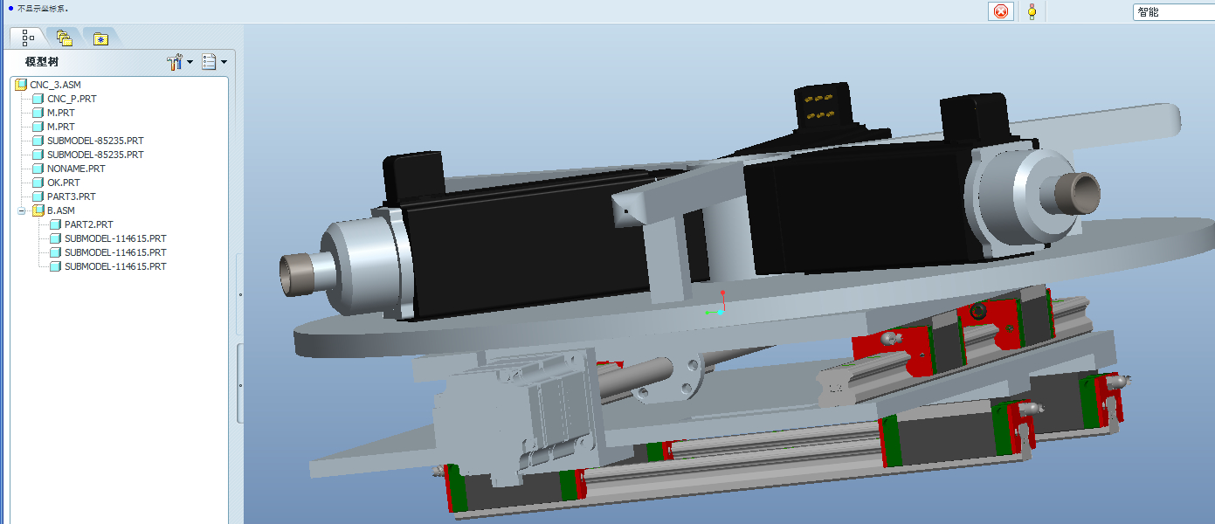
Task: Select SUBMODEL-114615.PRT directly below PART2.PRT
Action: click(107, 238)
